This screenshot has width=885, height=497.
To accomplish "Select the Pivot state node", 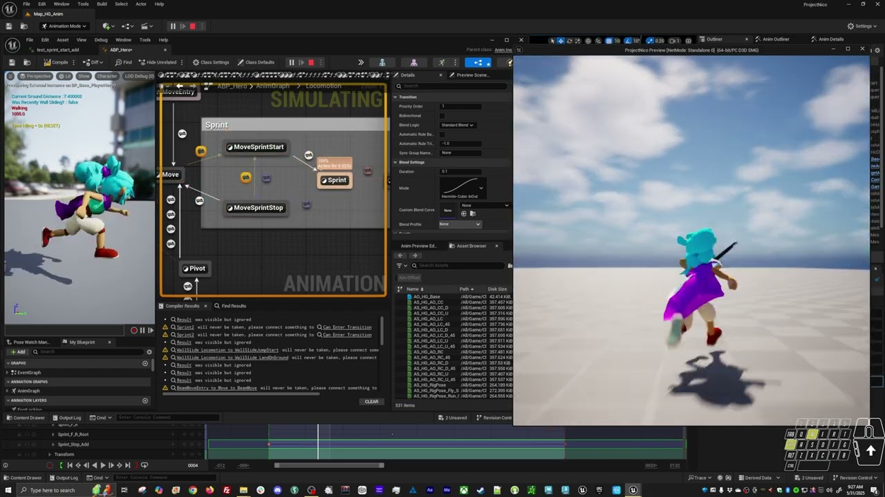I will 194,269.
